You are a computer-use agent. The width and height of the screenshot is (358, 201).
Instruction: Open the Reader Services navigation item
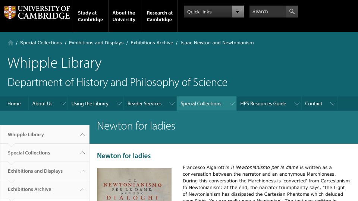pos(144,104)
